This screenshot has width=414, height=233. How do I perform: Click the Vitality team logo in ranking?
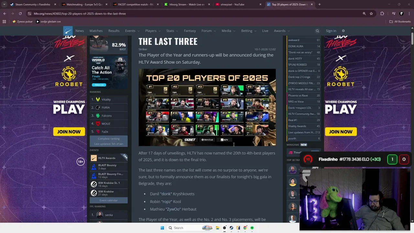point(98,99)
